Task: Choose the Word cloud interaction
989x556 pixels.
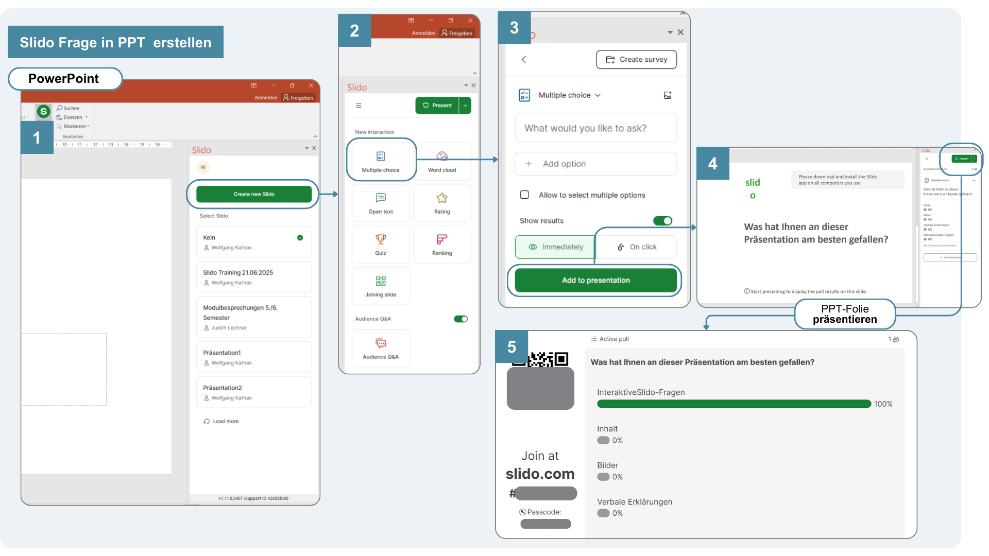Action: [x=442, y=161]
